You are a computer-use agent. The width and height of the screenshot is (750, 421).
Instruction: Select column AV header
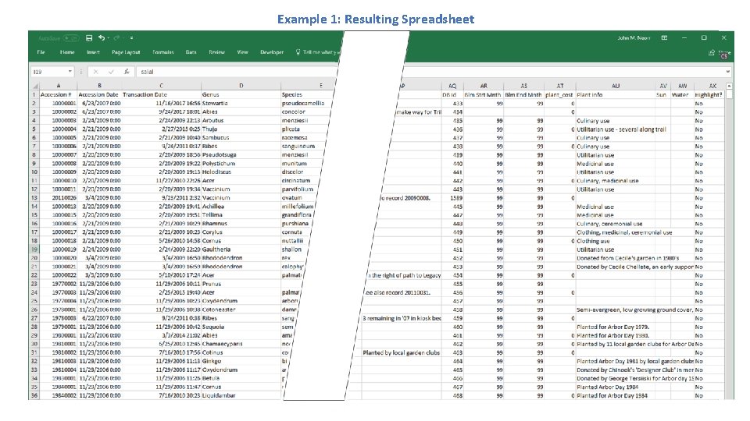point(663,86)
